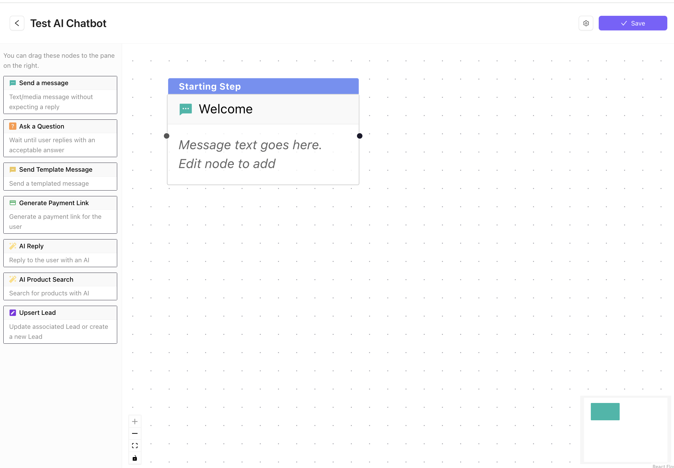Click the Ask a Question question-mark icon

pyautogui.click(x=13, y=126)
